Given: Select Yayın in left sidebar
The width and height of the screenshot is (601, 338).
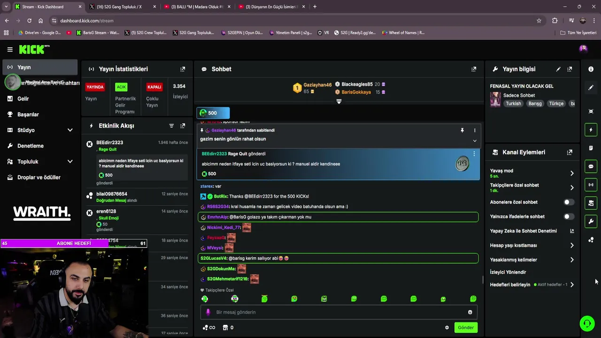Looking at the screenshot, I should click(x=40, y=67).
